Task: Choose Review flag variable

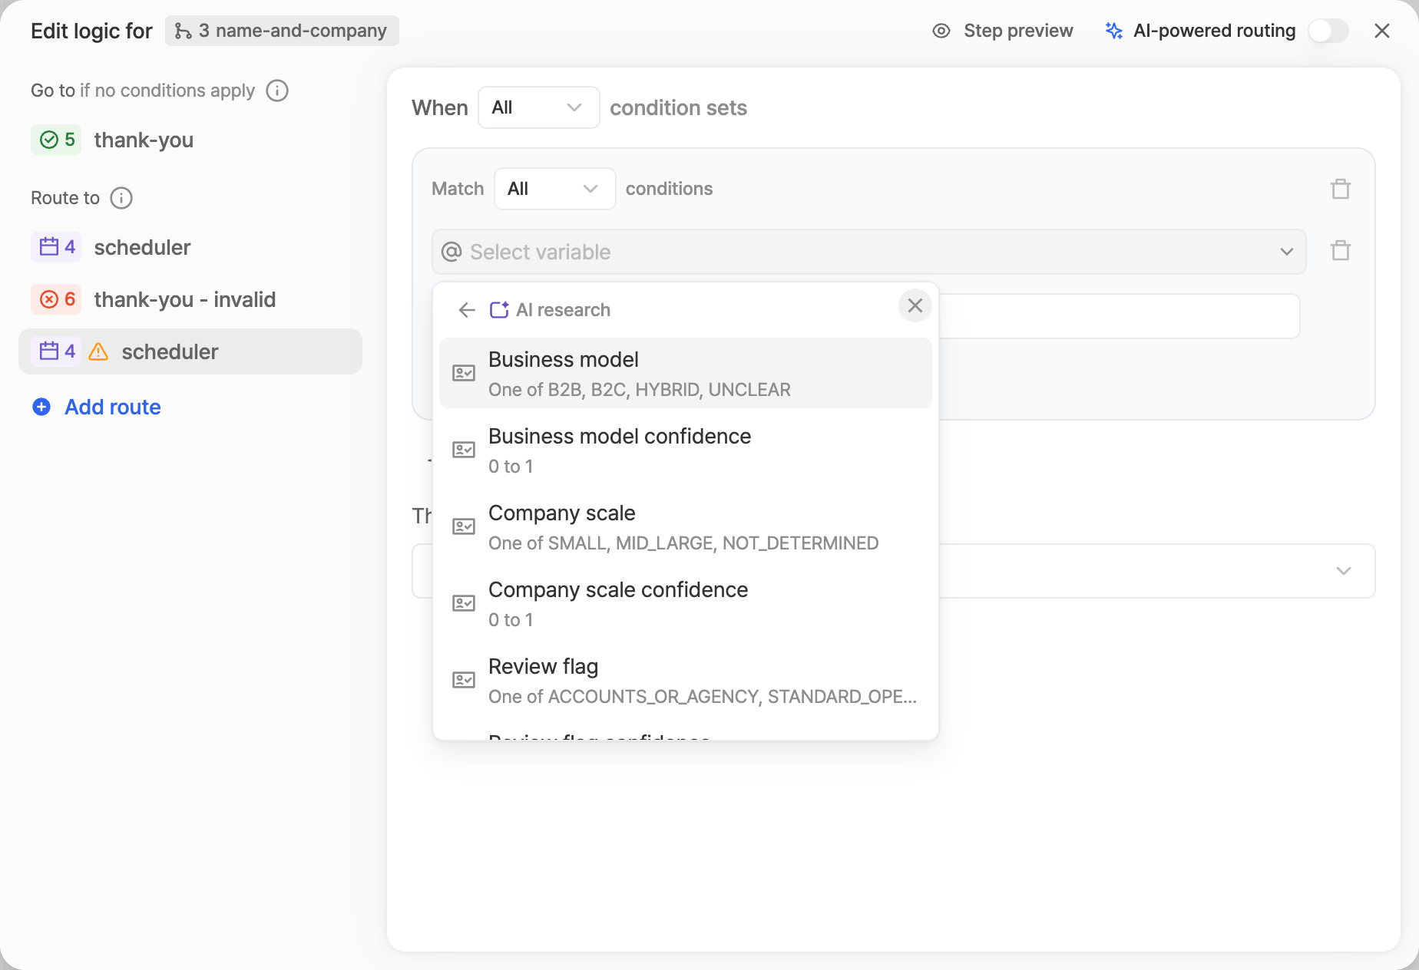Action: (685, 680)
